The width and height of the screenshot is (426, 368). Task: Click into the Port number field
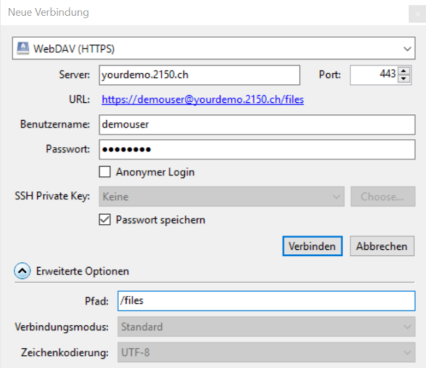pyautogui.click(x=373, y=74)
